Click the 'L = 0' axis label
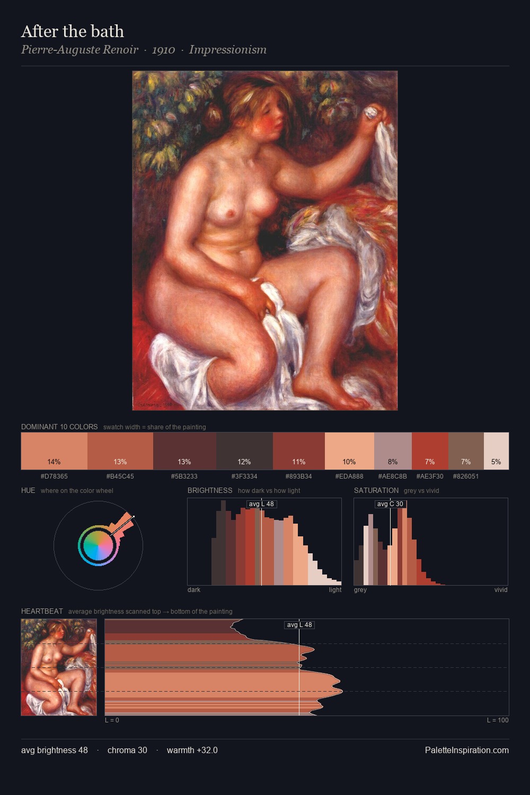Image resolution: width=530 pixels, height=795 pixels. point(112,720)
